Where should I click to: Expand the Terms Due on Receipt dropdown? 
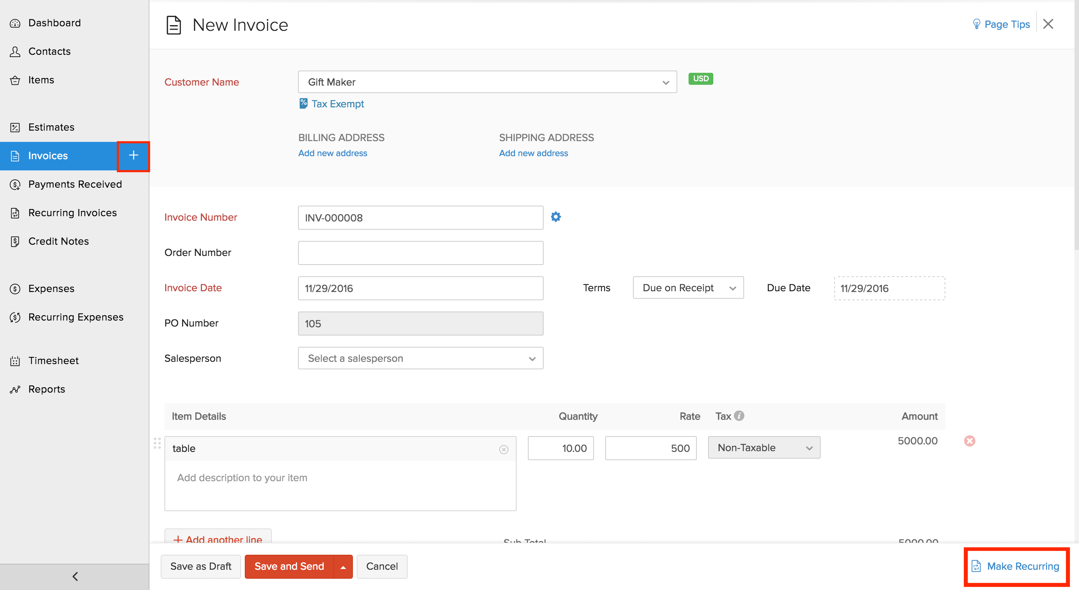click(732, 287)
